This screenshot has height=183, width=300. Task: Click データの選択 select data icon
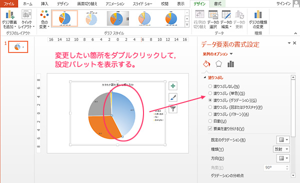coord(213,19)
